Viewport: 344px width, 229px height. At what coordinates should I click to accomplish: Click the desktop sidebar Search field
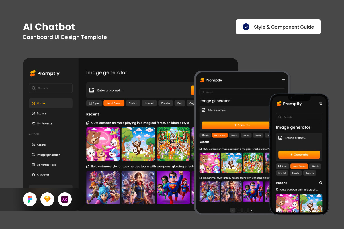(x=51, y=88)
